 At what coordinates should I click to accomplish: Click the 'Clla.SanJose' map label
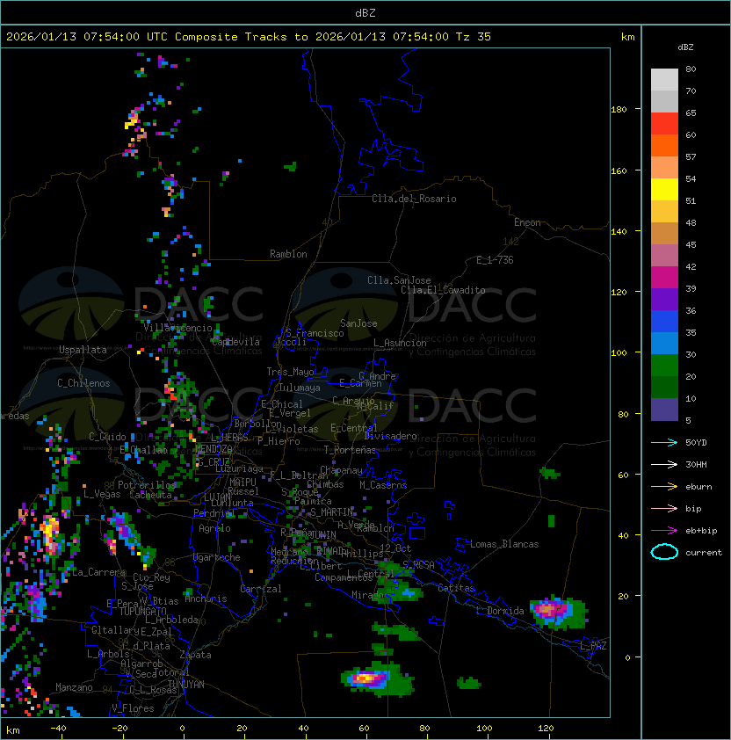coord(399,280)
